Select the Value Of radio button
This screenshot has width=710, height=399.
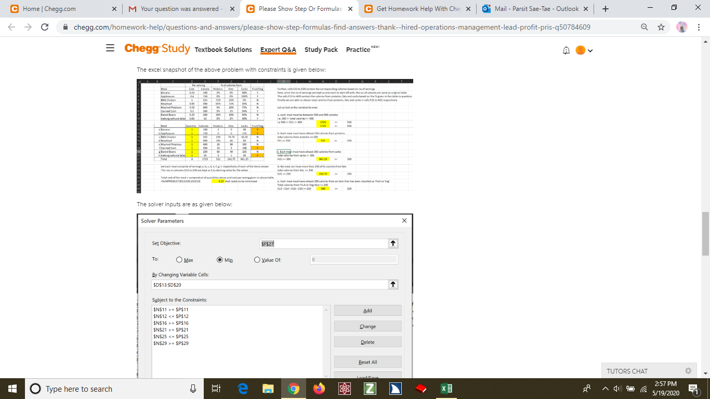(x=257, y=260)
